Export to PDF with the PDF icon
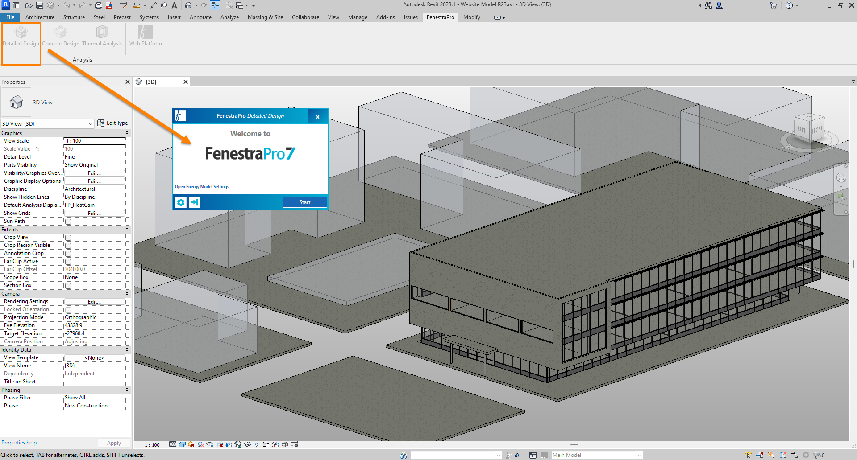The image size is (857, 460). [109, 5]
